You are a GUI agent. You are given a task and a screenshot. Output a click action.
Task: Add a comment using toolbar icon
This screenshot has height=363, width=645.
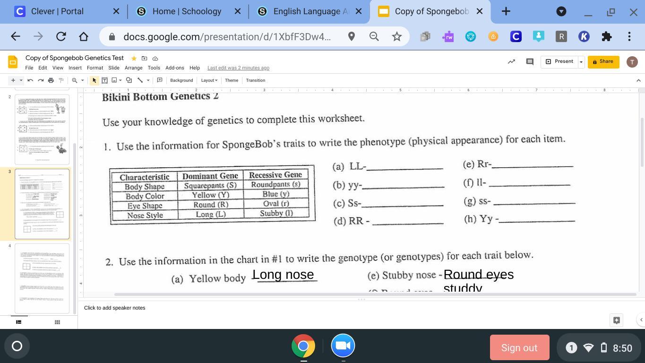pyautogui.click(x=160, y=80)
